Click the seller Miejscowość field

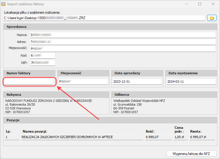click(122, 49)
